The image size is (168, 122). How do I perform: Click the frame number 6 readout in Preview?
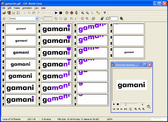tap(142, 104)
